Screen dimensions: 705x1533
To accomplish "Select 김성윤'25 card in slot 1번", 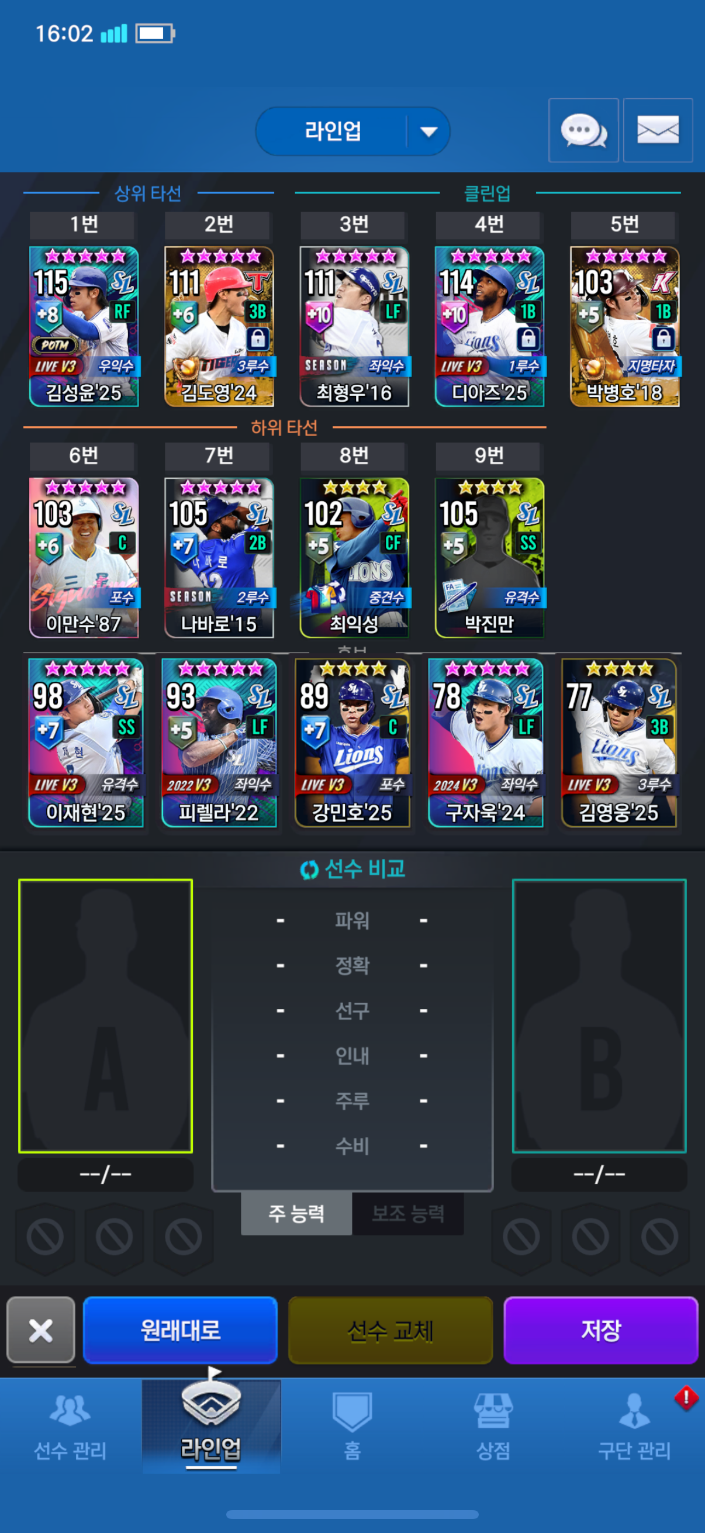I will point(84,327).
